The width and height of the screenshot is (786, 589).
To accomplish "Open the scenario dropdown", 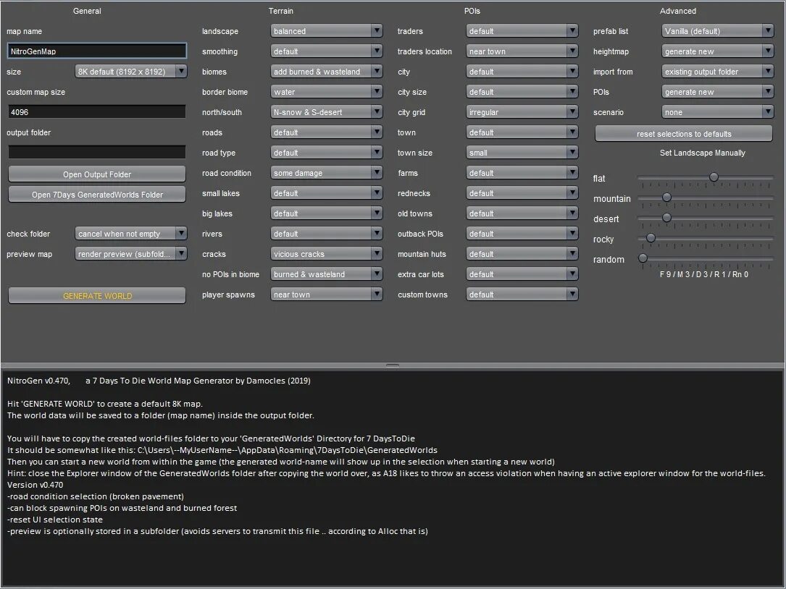I will [x=717, y=112].
